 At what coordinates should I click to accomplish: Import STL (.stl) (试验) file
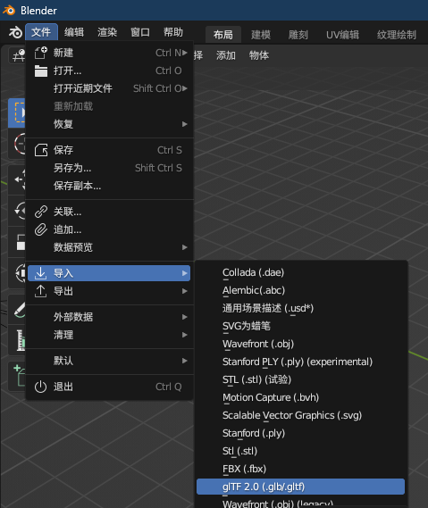click(300, 379)
